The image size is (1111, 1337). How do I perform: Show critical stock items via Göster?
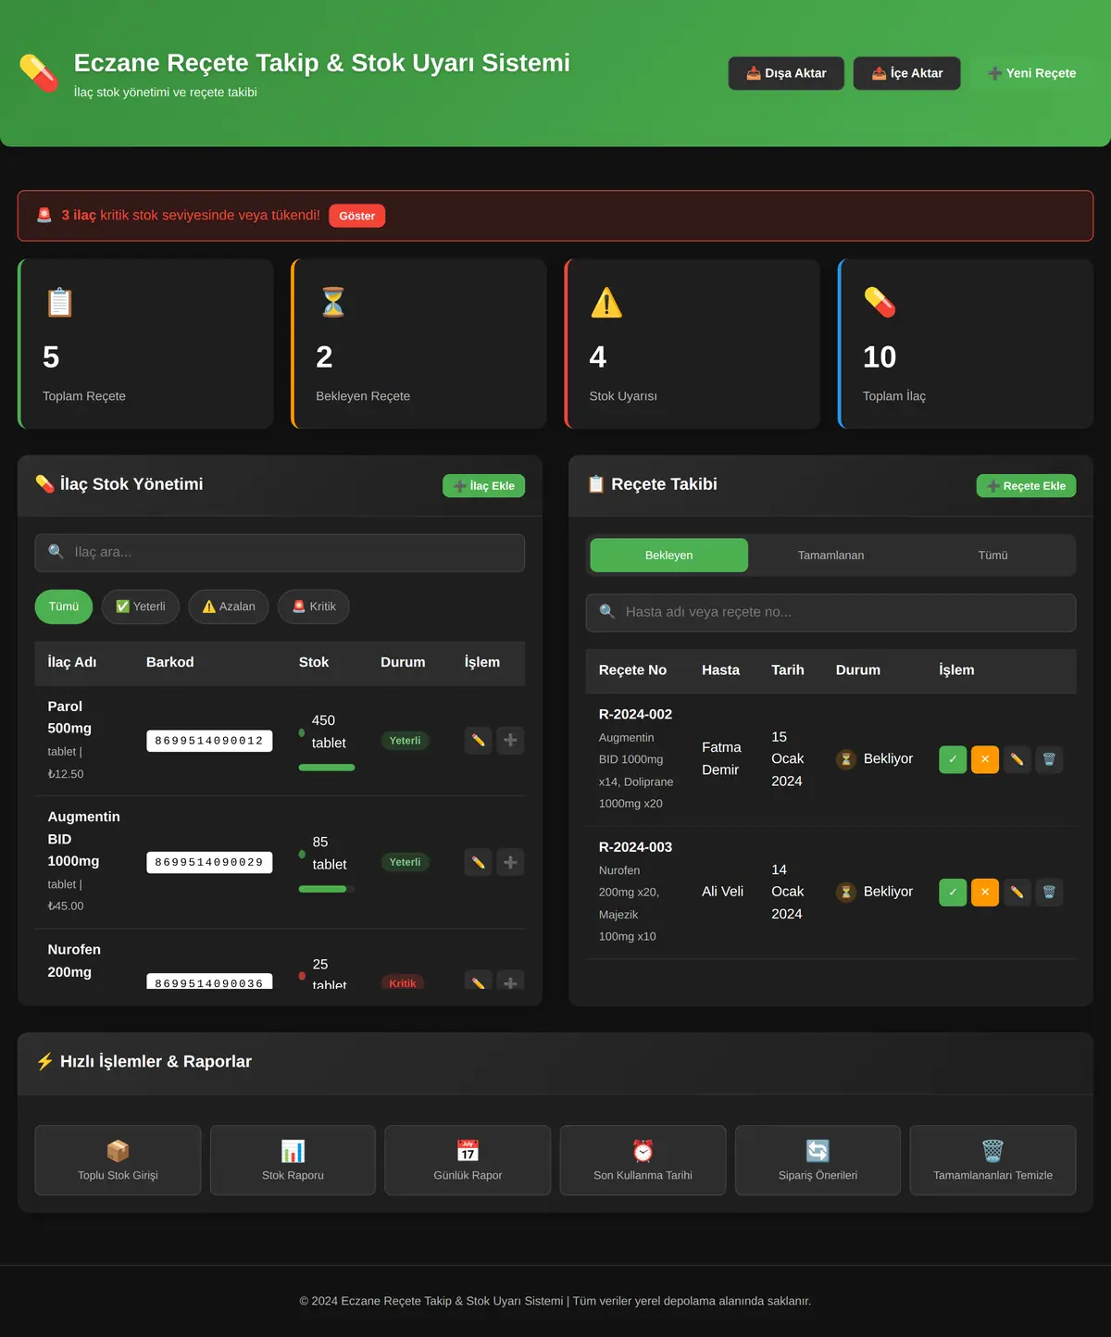356,216
